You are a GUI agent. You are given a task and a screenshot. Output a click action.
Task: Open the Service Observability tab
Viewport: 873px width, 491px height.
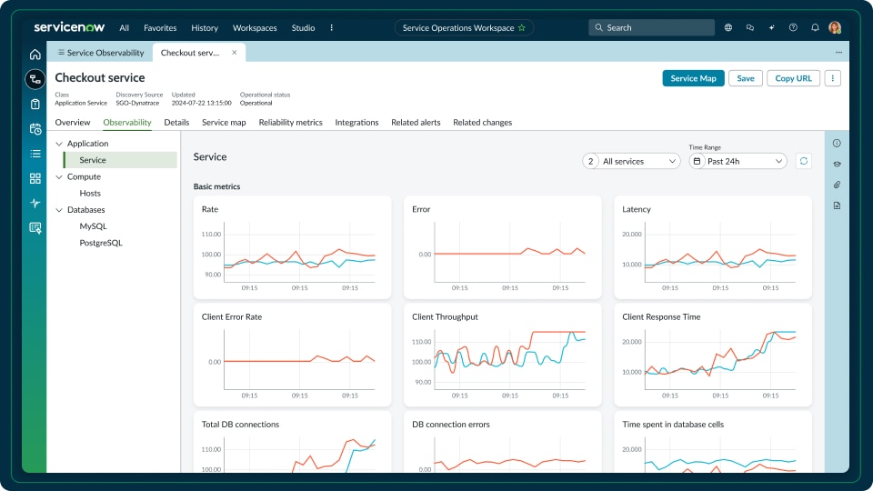click(x=101, y=53)
